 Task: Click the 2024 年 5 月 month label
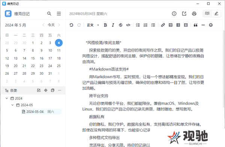15,25
